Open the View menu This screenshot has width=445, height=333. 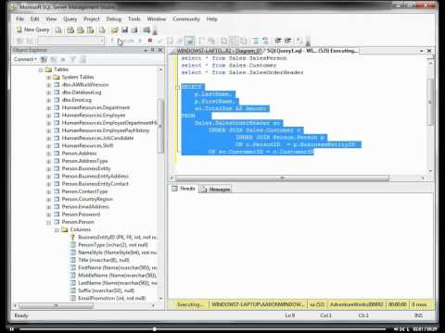click(x=51, y=18)
